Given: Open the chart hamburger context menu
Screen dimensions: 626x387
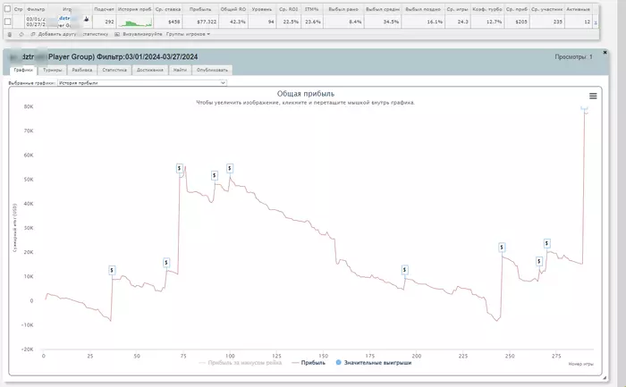Looking at the screenshot, I should [593, 96].
